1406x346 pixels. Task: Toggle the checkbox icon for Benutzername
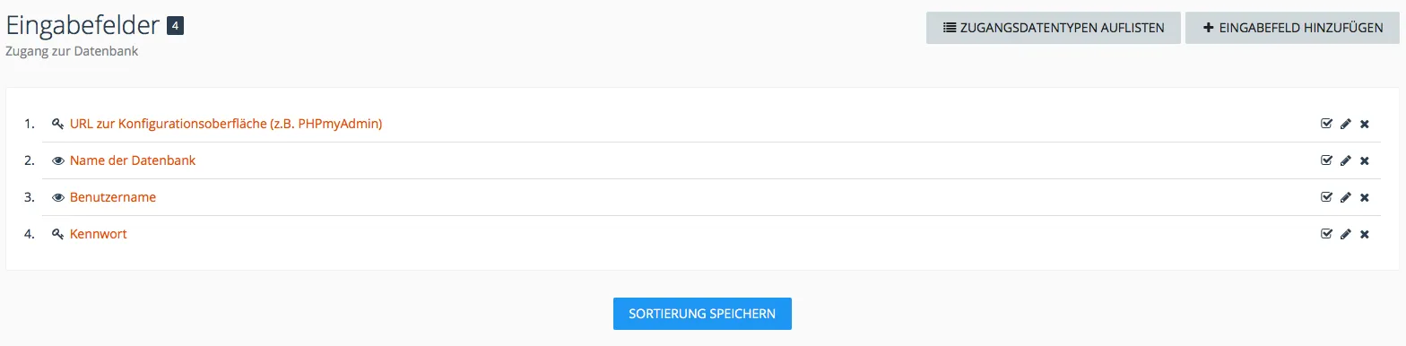point(1327,197)
